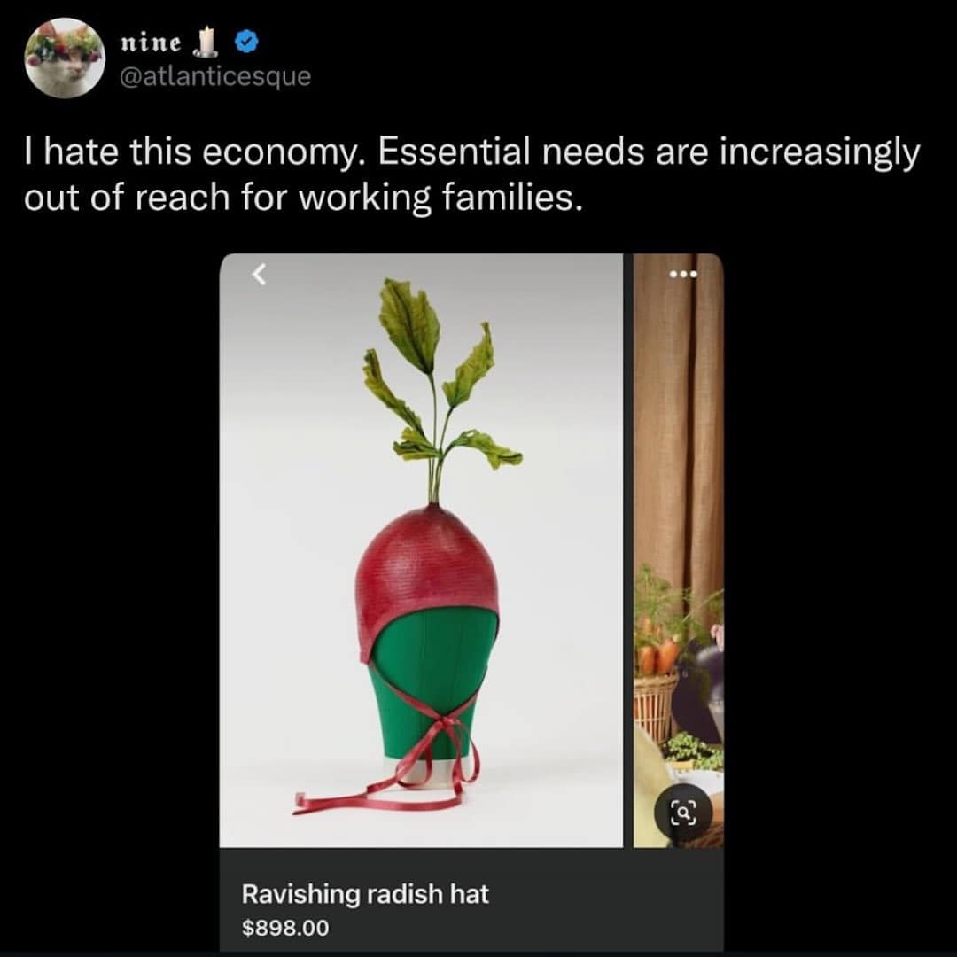Open the radish hat product photo
Viewport: 957px width, 957px height.
(x=421, y=549)
